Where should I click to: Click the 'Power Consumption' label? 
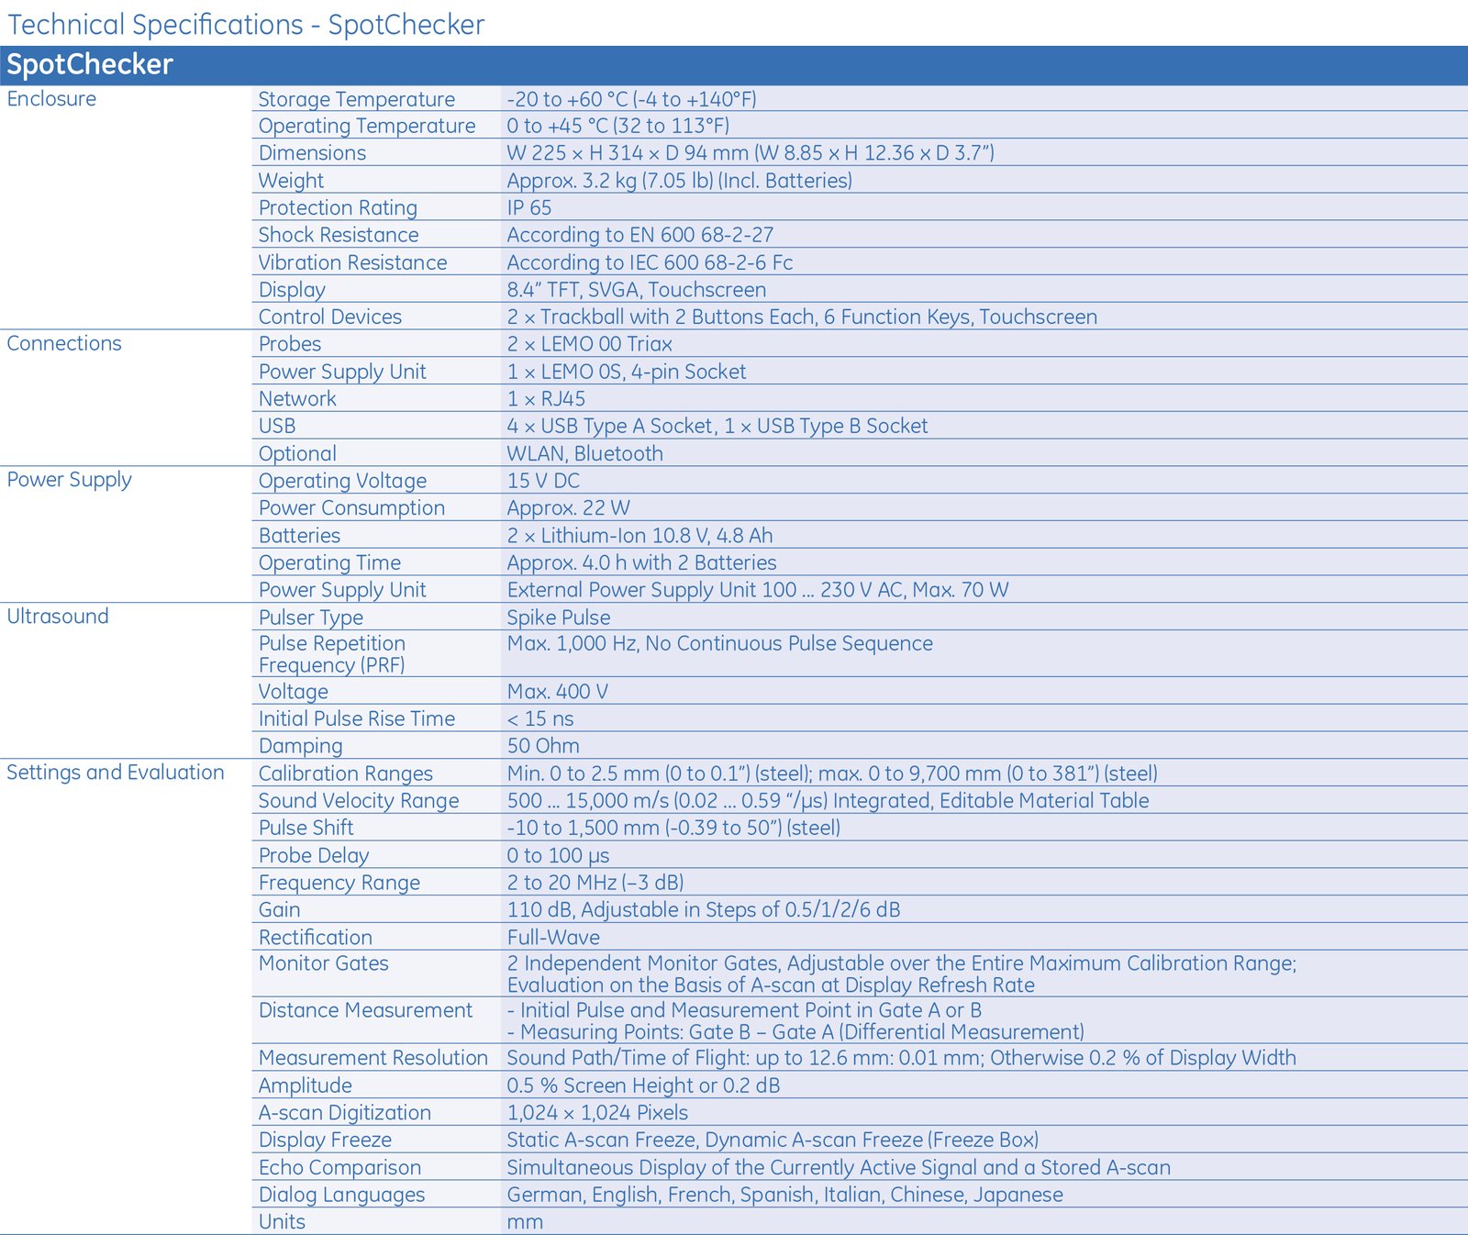coord(351,508)
